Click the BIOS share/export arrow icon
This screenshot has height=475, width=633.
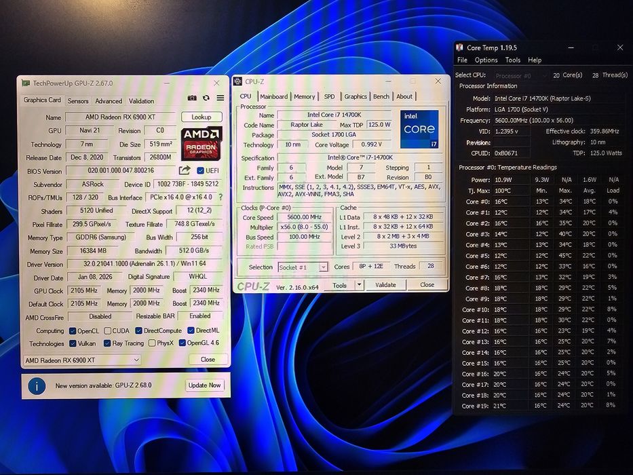tap(185, 170)
